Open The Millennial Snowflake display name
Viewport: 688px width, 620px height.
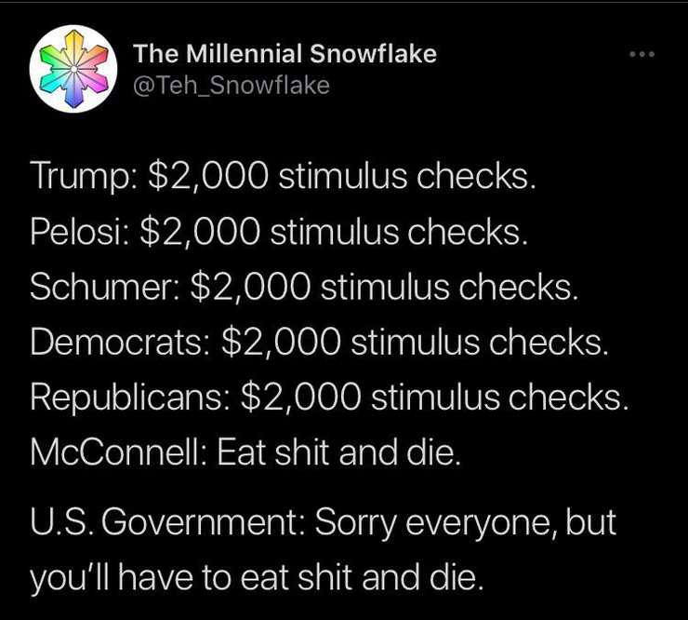pos(284,54)
